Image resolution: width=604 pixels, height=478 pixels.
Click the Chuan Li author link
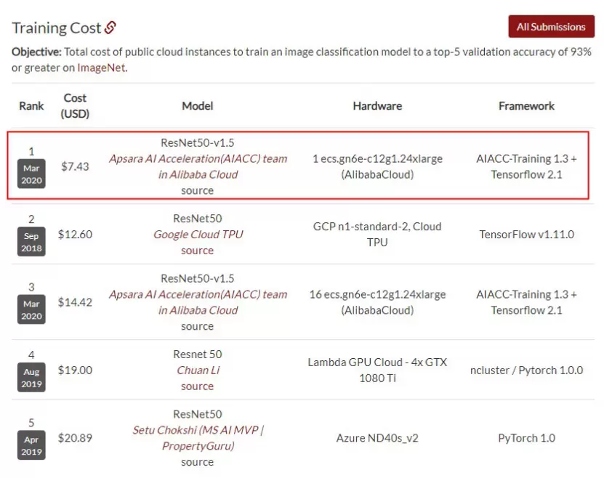click(x=197, y=370)
